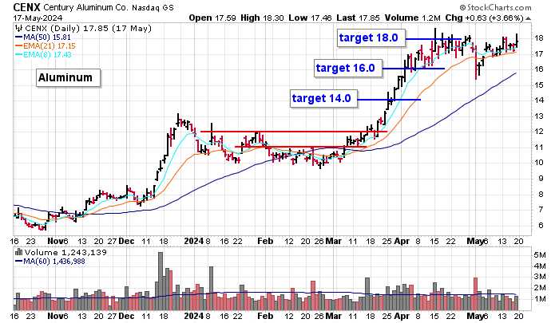The height and width of the screenshot is (323, 559).
Task: Click the target 16.0 annotation label
Action: click(348, 68)
